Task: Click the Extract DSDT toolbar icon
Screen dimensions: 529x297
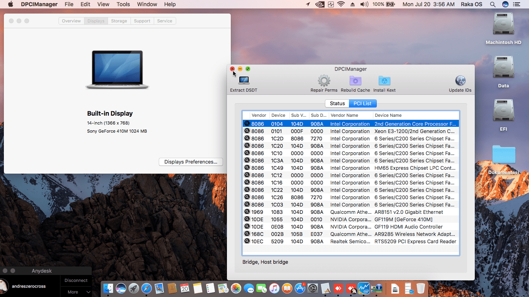Action: click(244, 81)
